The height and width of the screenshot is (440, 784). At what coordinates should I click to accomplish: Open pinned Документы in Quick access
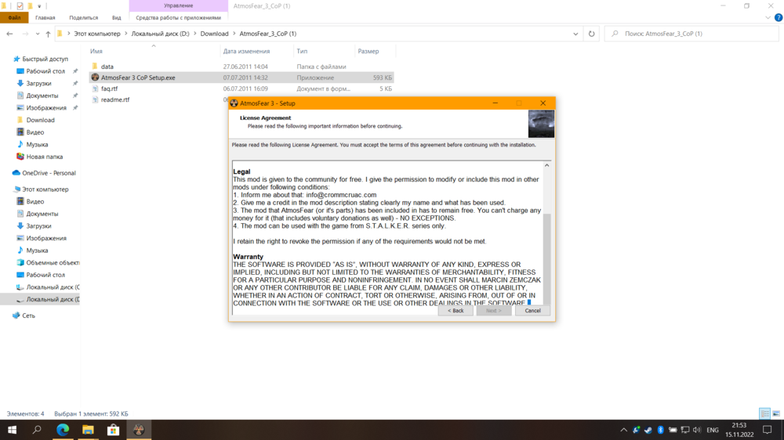tap(42, 96)
